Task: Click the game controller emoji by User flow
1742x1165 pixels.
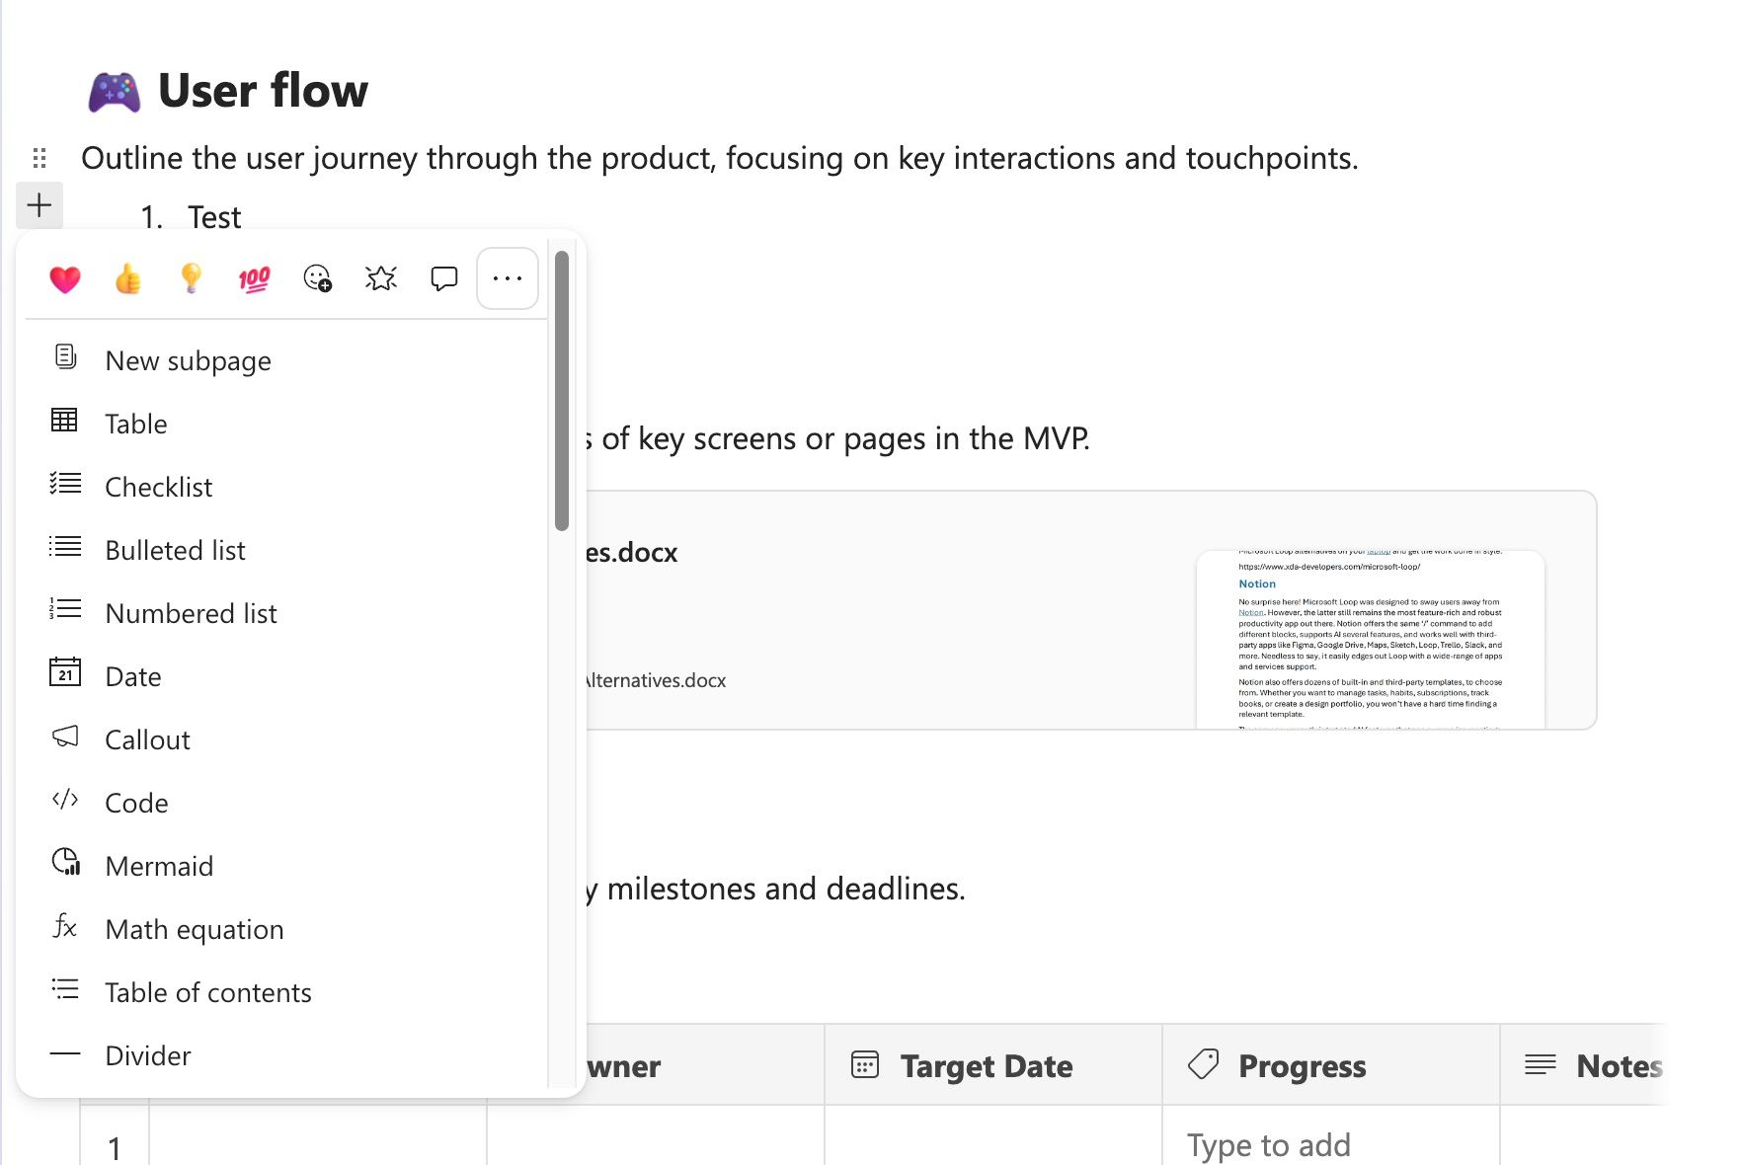Action: coord(115,92)
